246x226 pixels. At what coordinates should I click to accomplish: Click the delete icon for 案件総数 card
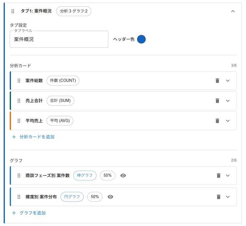point(217,80)
